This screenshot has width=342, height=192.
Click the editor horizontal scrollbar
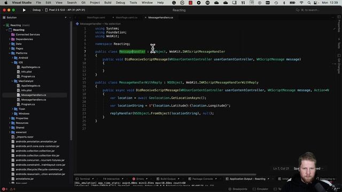[165, 174]
